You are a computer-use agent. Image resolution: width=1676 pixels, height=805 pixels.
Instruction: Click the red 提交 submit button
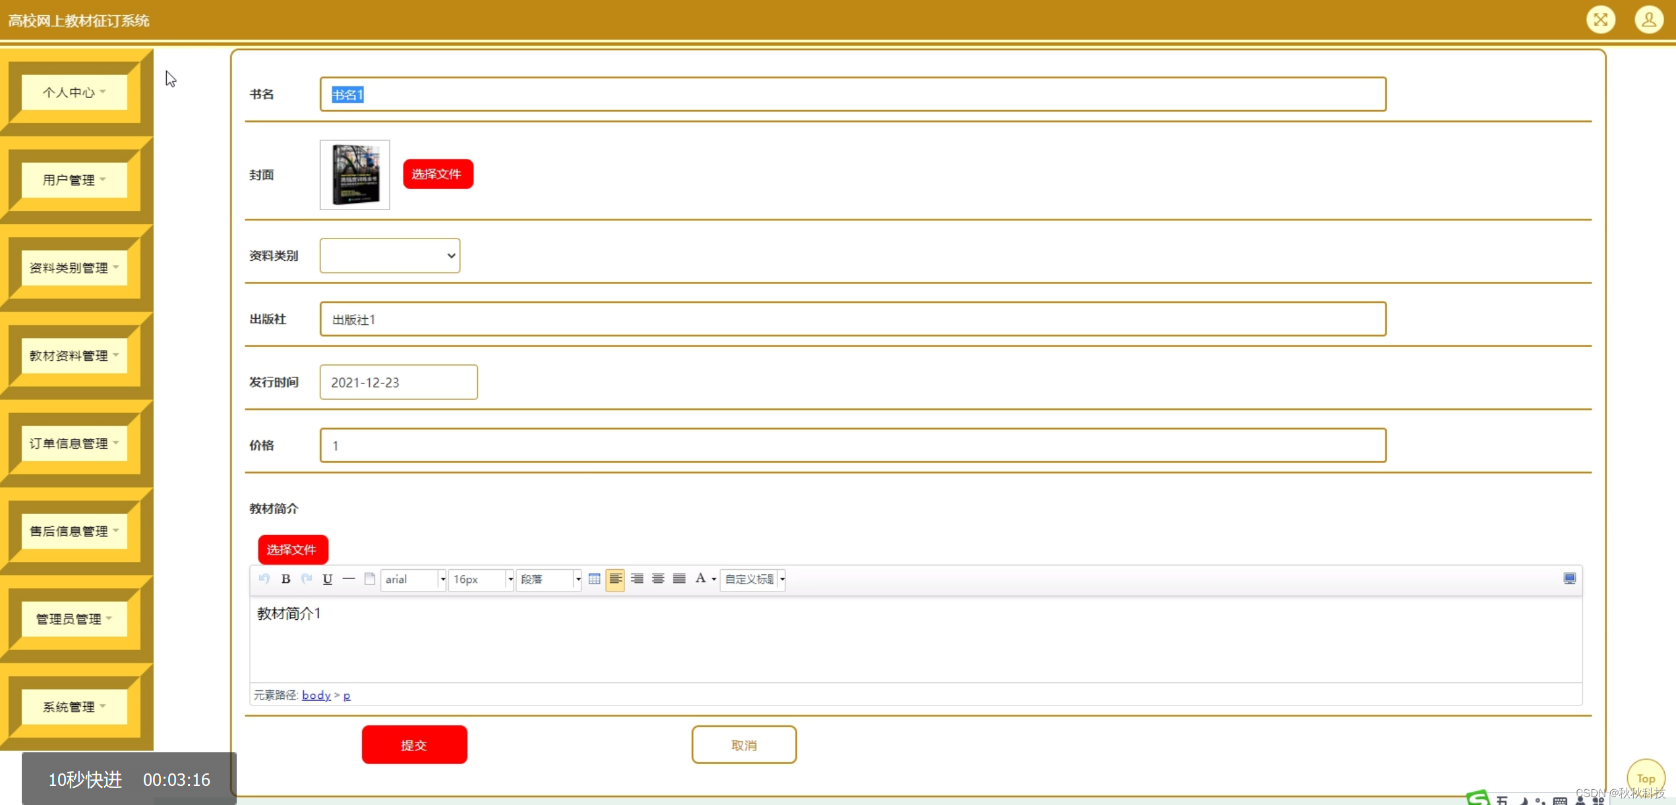point(414,745)
